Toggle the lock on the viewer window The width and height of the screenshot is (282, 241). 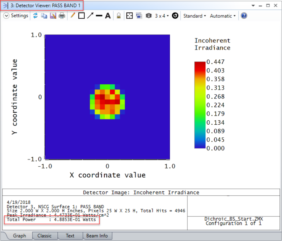pos(119,16)
